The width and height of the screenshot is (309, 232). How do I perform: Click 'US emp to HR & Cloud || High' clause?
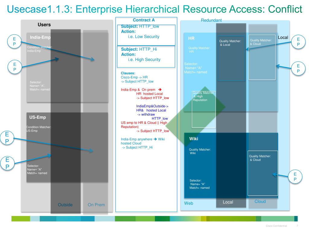pyautogui.click(x=144, y=123)
